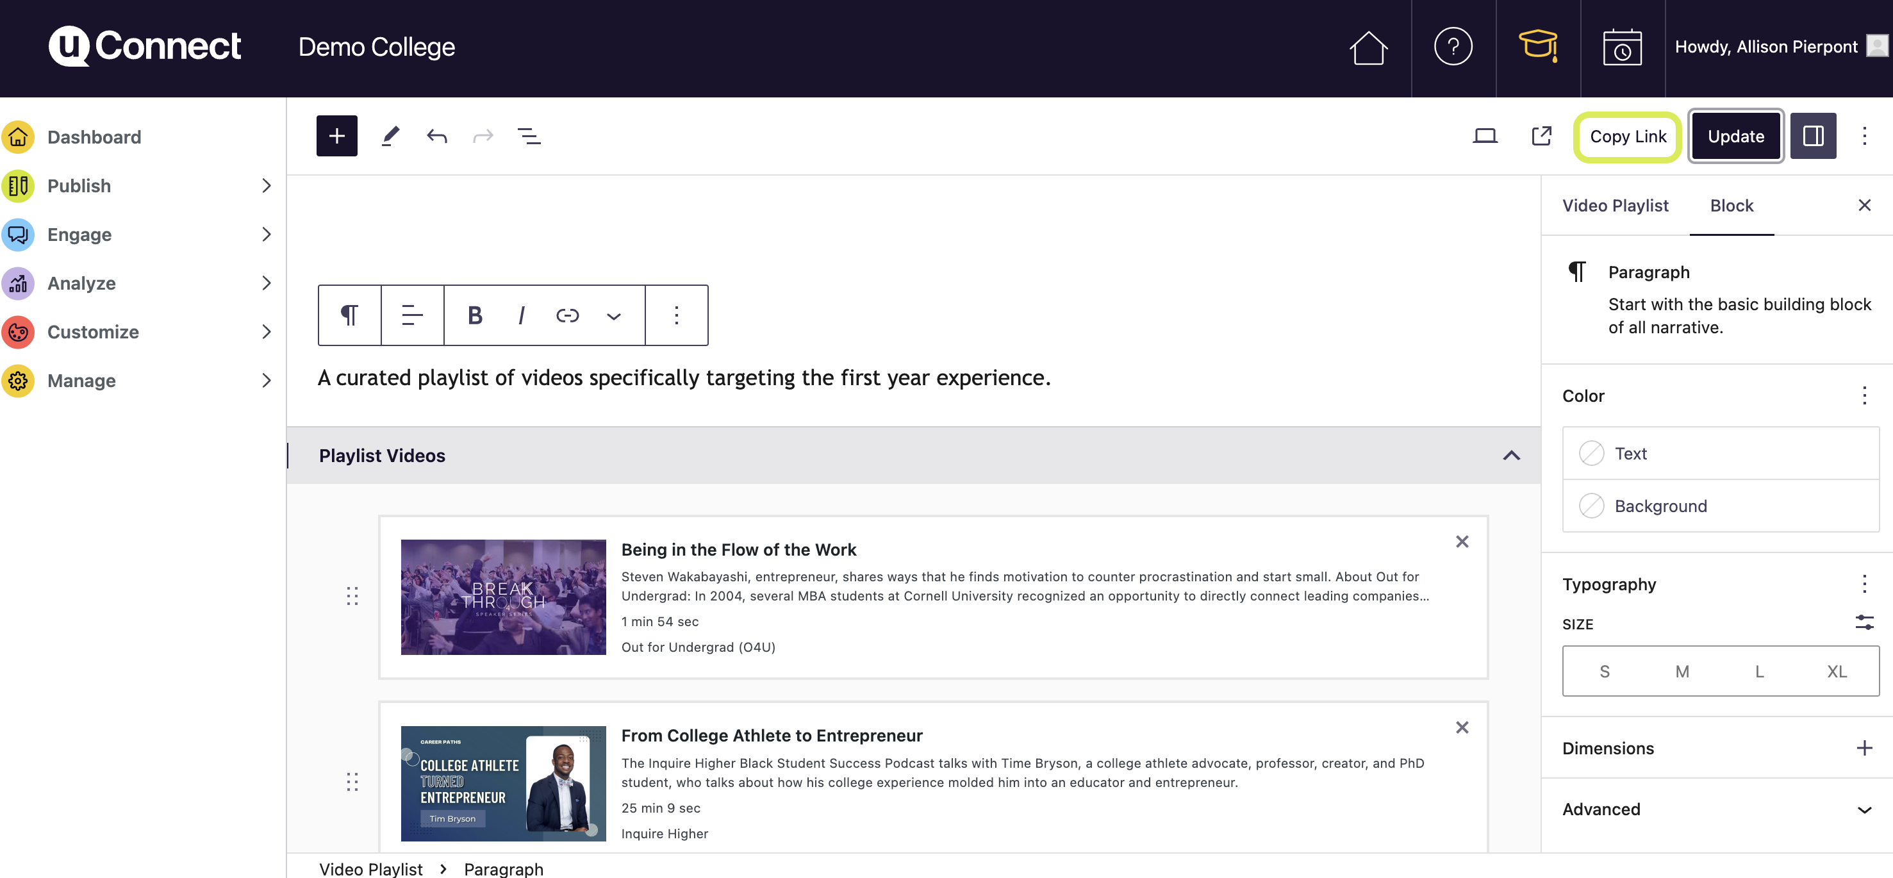
Task: Open preview in new tab icon
Action: (x=1541, y=136)
